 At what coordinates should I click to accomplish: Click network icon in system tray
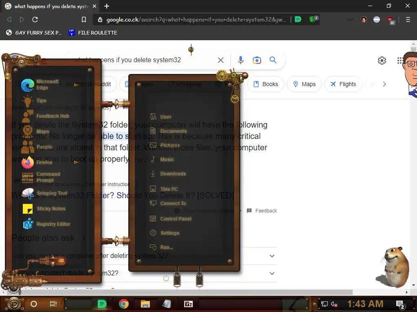tap(324, 304)
